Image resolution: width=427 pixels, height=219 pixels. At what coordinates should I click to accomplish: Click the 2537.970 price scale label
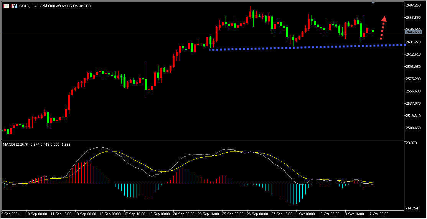(414, 103)
